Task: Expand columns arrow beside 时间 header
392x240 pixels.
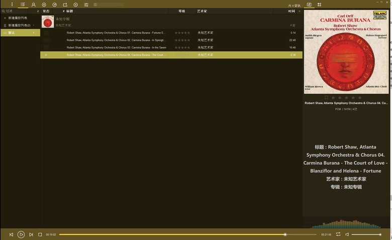Action: click(299, 11)
